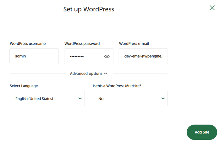Click the "Set up WordPress" heading
Screen dimensions: 220x143
click(x=89, y=9)
